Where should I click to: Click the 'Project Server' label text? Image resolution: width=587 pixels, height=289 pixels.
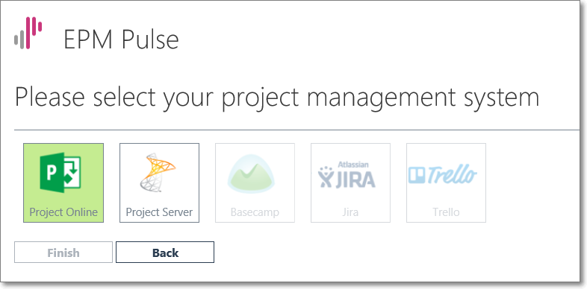(x=159, y=212)
